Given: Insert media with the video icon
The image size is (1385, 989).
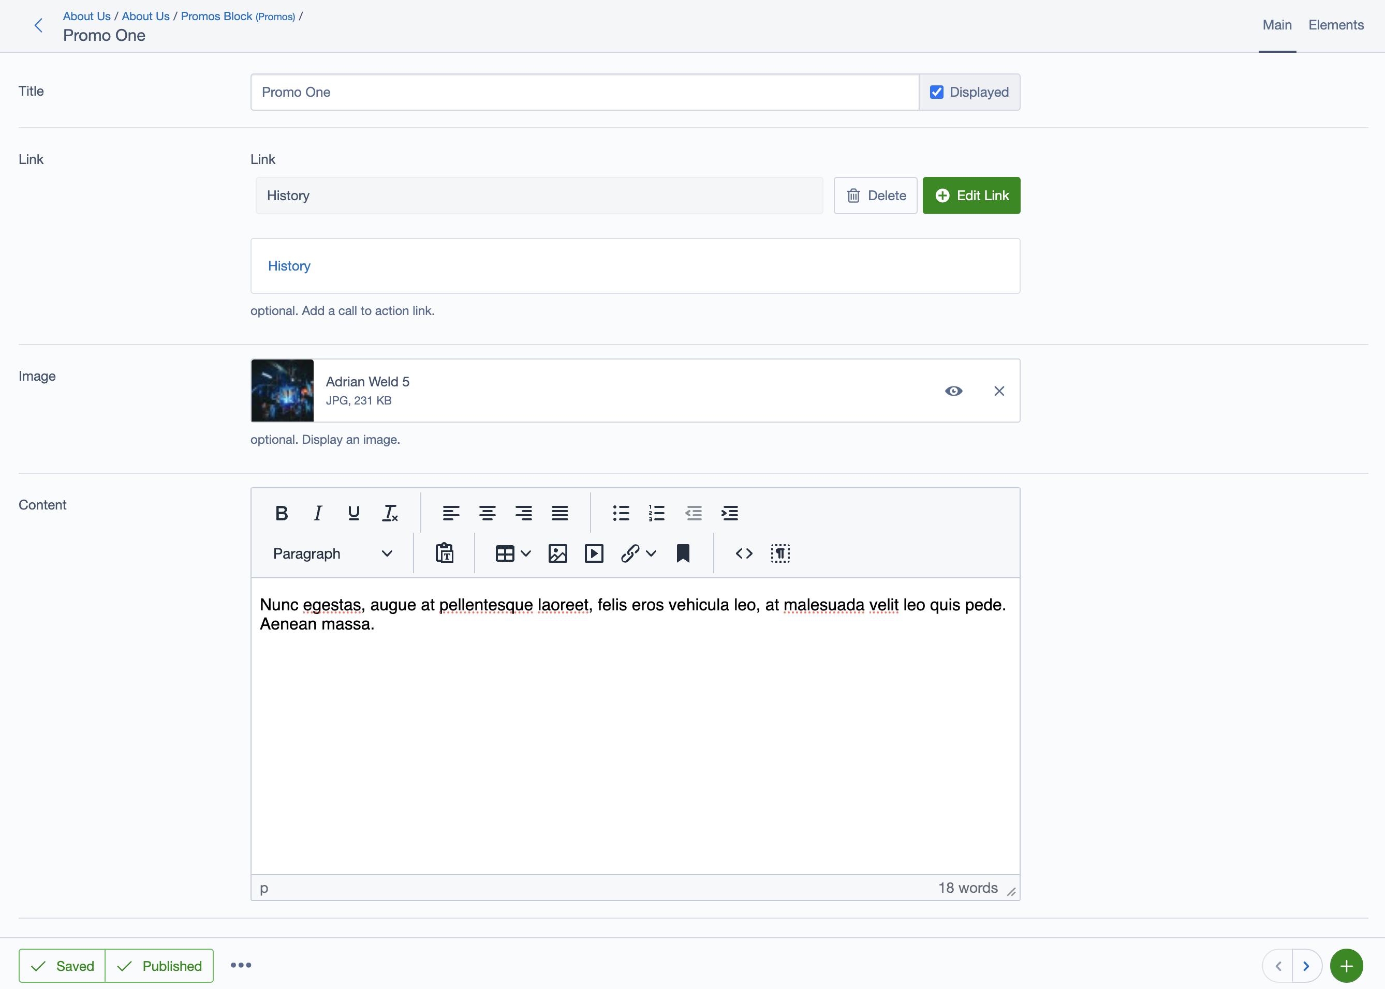Looking at the screenshot, I should (x=594, y=553).
